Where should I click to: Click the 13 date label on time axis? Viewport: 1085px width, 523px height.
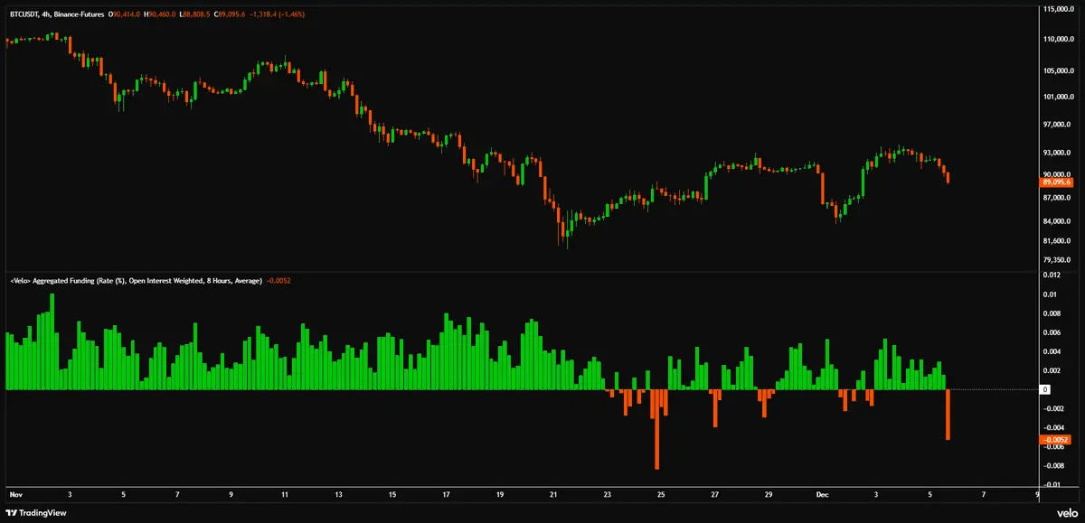338,495
